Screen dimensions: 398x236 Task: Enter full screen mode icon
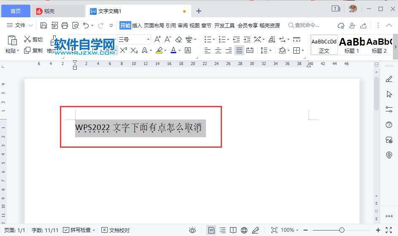(x=389, y=230)
